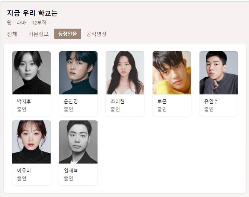Open 이유미's profile photo

coord(31,142)
